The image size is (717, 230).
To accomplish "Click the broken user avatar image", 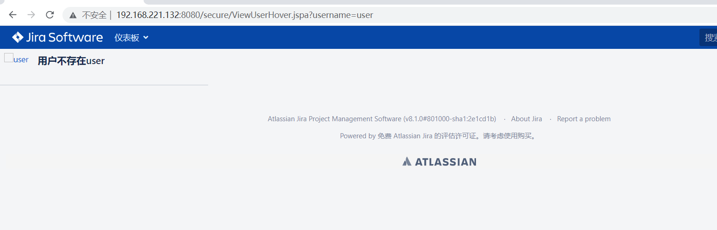I will (8, 58).
